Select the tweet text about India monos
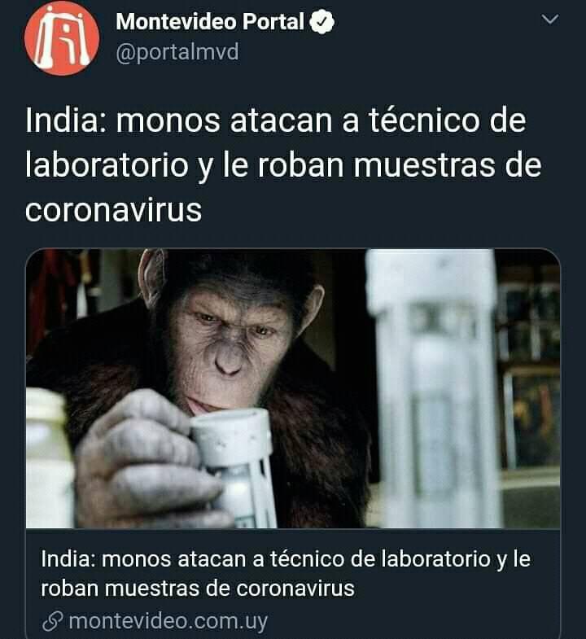The image size is (586, 639). click(283, 165)
